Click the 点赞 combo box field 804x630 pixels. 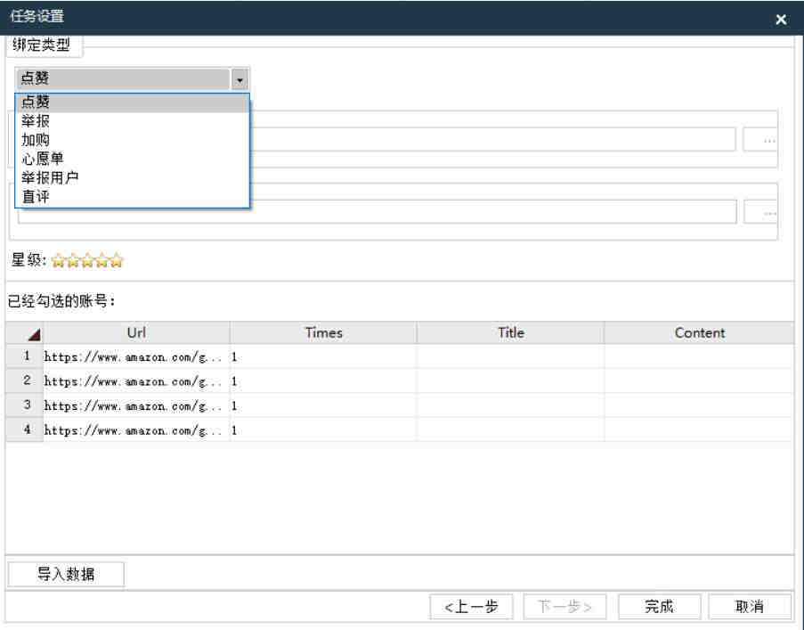pos(123,79)
